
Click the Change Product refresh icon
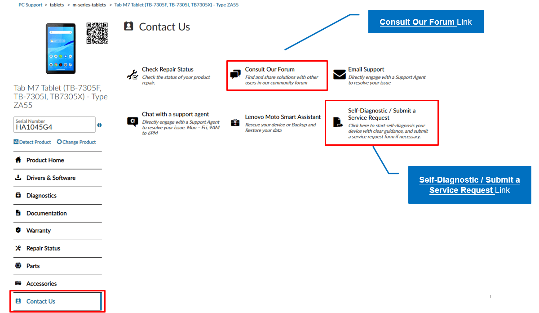(59, 142)
